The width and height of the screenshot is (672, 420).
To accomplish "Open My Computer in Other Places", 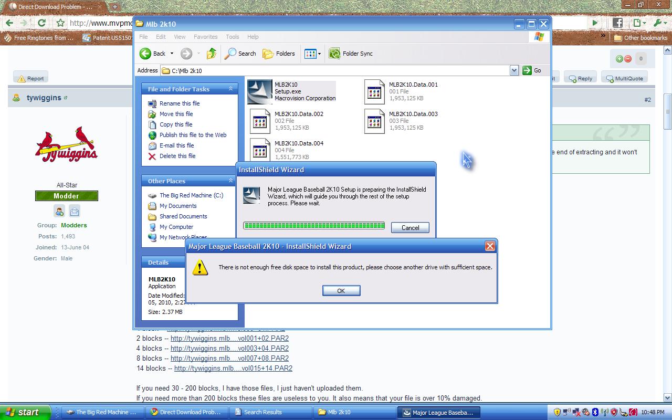I will (x=176, y=227).
